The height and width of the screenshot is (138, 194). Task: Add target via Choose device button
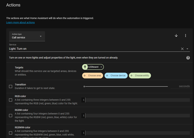116,75
